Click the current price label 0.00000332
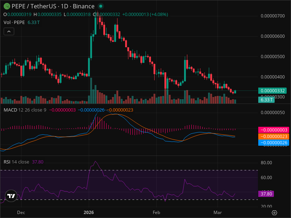 [272, 90]
